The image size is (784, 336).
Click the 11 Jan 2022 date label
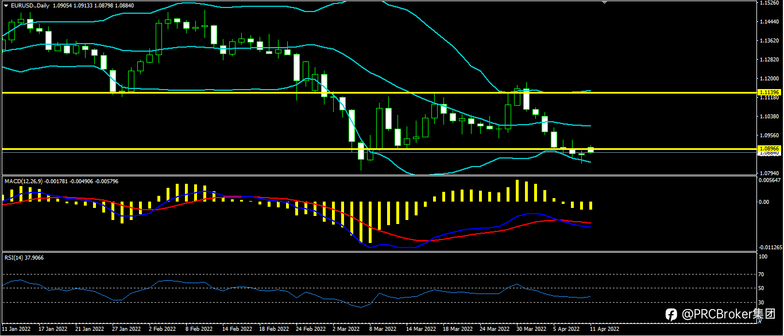[x=17, y=329]
